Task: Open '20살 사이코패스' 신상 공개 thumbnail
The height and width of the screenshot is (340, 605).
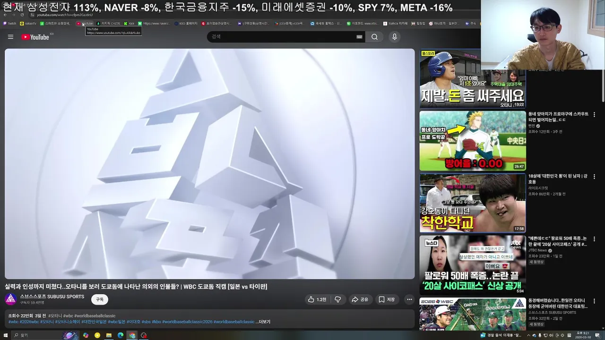Action: (473, 265)
